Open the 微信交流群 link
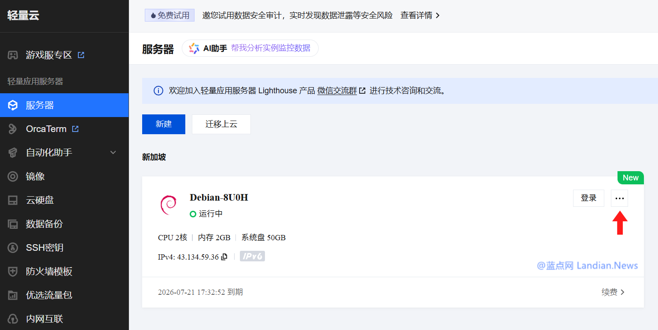This screenshot has width=658, height=330. click(337, 91)
